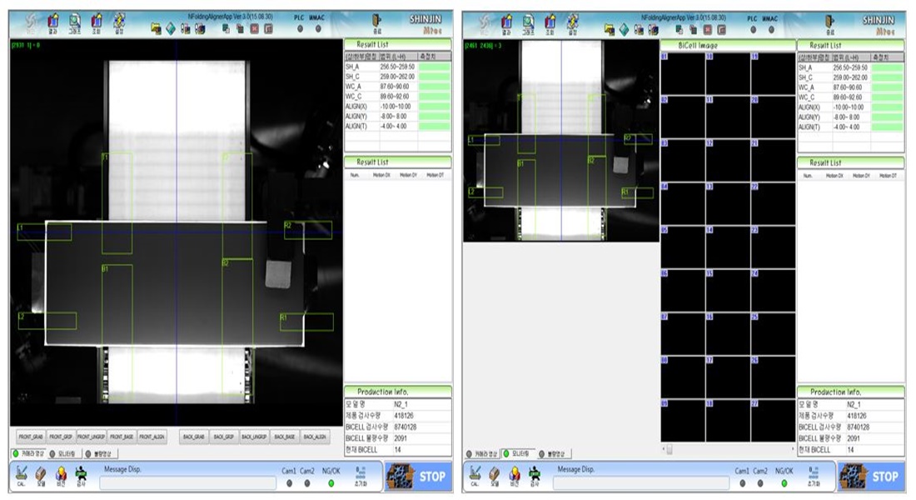Click the CAL. calibration icon in left window

[x=22, y=475]
